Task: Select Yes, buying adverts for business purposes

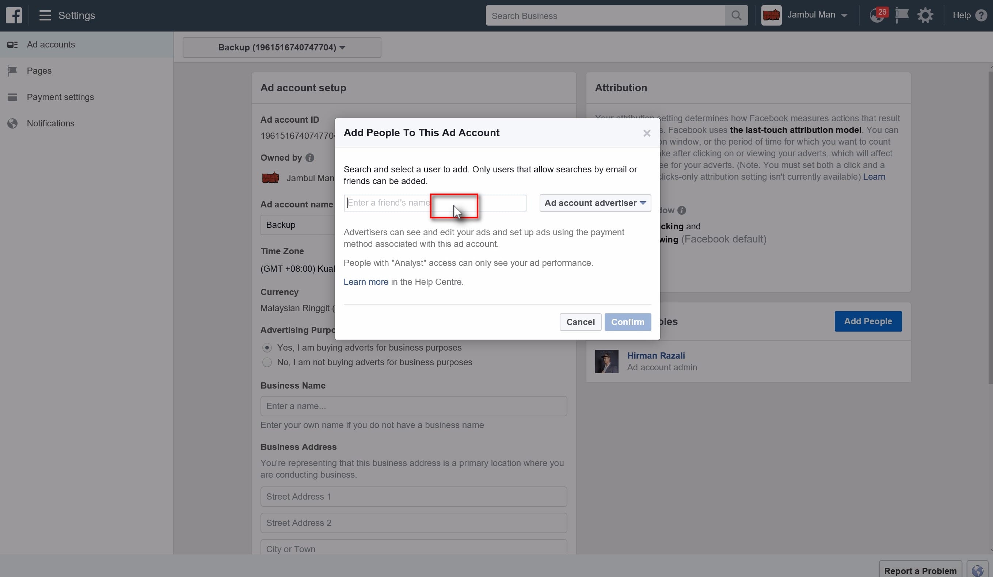Action: click(267, 348)
